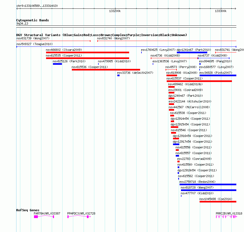Open the esv1760625 (Levy2007) variant label
Image resolution: width=244 pixels, height=232 pixels.
click(158, 50)
